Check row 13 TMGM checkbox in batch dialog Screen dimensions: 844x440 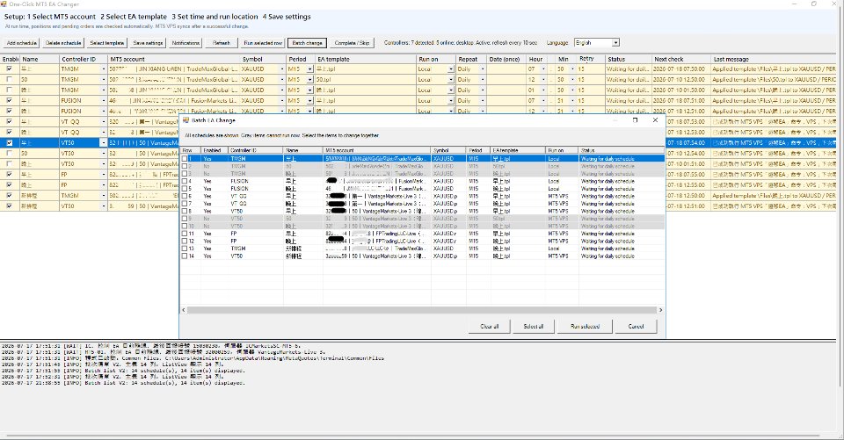(x=185, y=249)
